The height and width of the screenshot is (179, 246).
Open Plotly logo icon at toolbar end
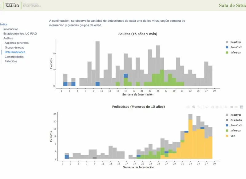pyautogui.click(x=242, y=107)
